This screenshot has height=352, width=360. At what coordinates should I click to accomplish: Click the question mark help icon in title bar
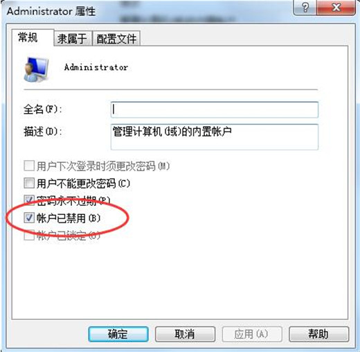click(305, 8)
